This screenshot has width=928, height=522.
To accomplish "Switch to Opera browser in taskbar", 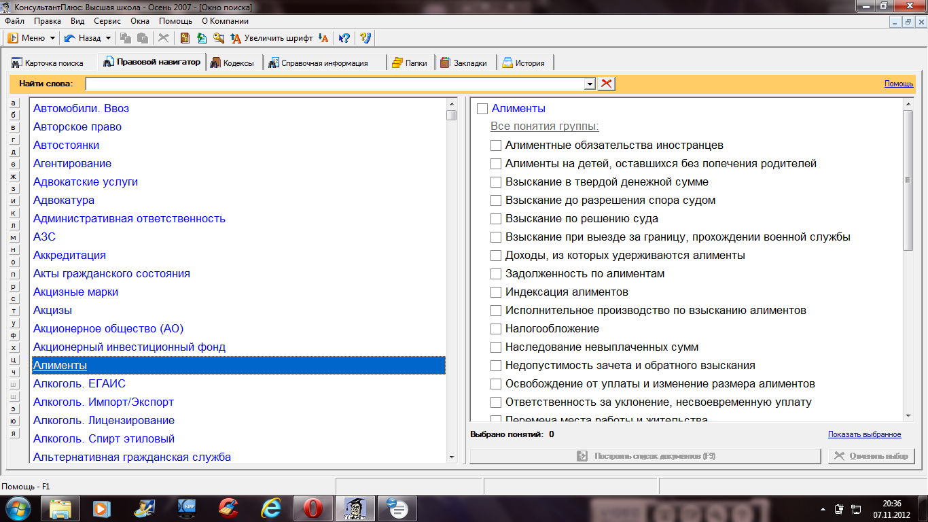I will 313,508.
